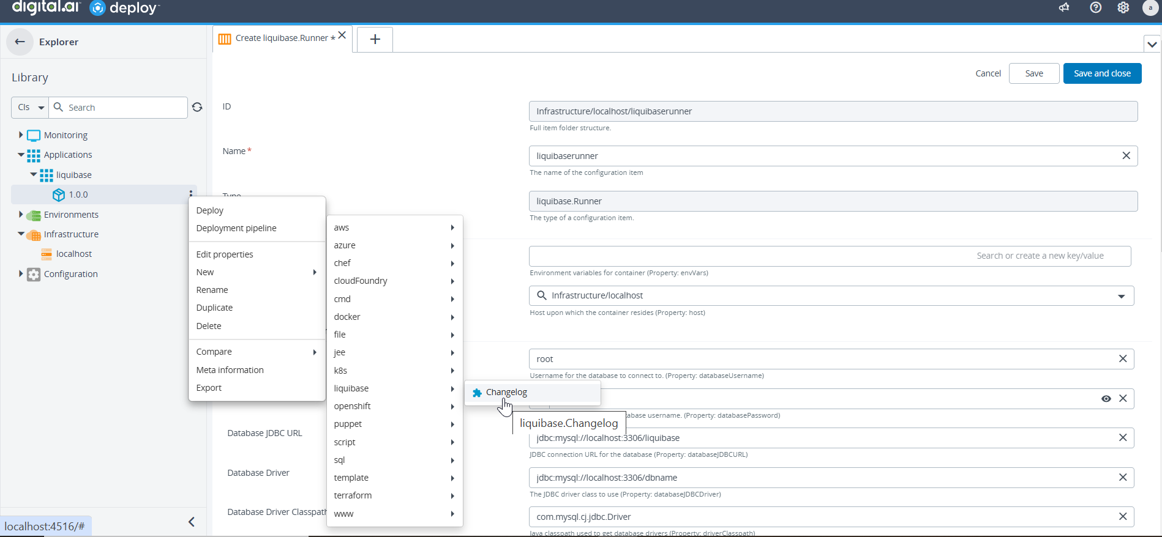Click the Cancel link
1162x537 pixels.
(988, 73)
